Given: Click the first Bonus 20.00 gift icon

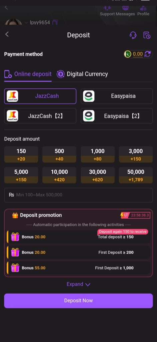Looking at the screenshot, I should tap(15, 237).
